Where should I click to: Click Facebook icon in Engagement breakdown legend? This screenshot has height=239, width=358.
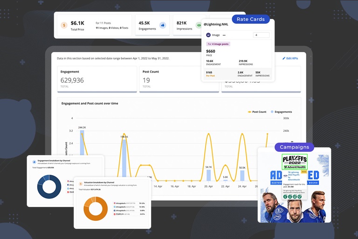tap(68, 185)
